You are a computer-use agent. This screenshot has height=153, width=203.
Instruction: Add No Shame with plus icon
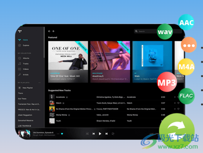(175, 109)
